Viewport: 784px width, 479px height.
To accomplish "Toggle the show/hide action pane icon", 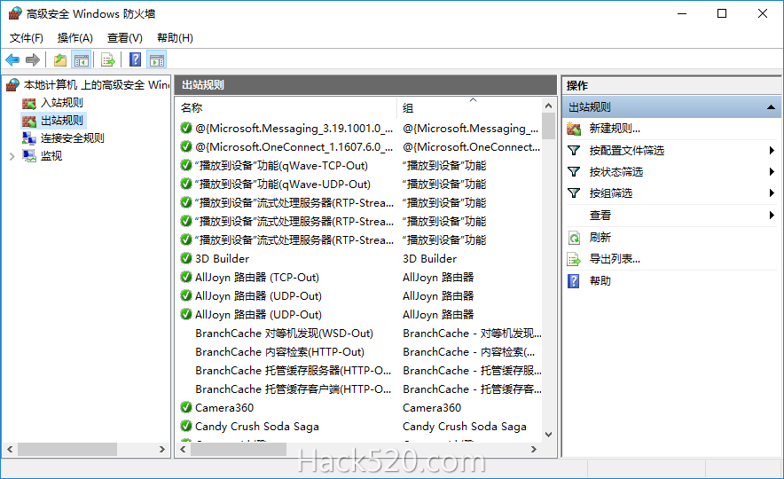I will point(157,60).
